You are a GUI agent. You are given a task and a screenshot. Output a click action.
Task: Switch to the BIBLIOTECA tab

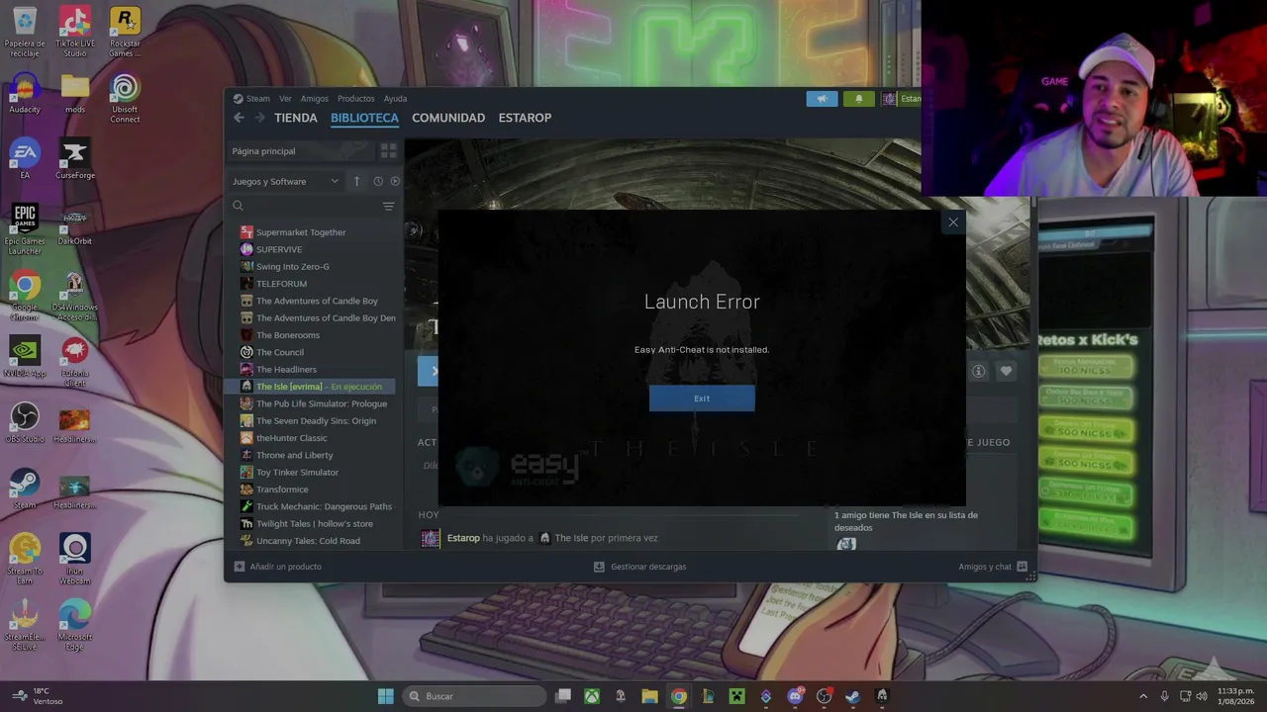364,118
